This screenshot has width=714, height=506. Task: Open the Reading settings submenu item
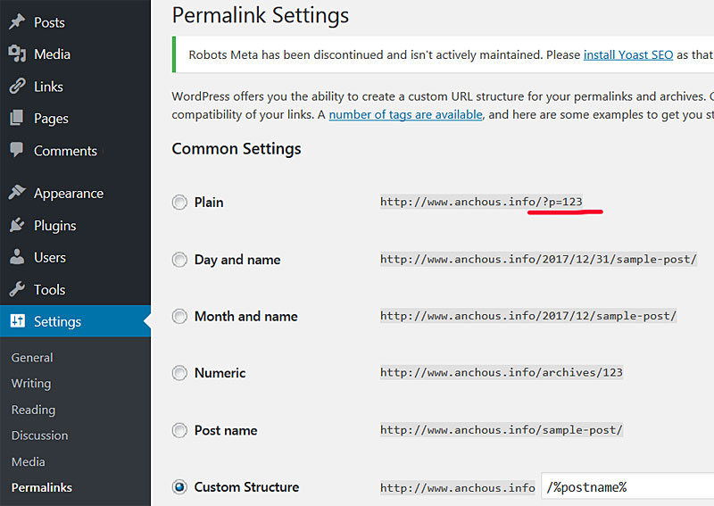coord(33,410)
